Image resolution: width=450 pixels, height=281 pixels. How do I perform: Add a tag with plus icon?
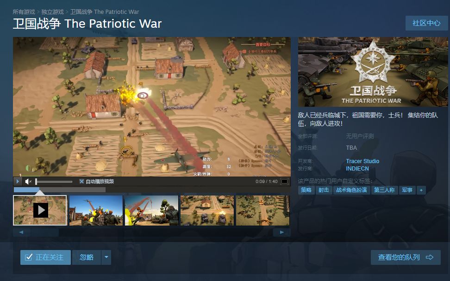[x=421, y=190]
